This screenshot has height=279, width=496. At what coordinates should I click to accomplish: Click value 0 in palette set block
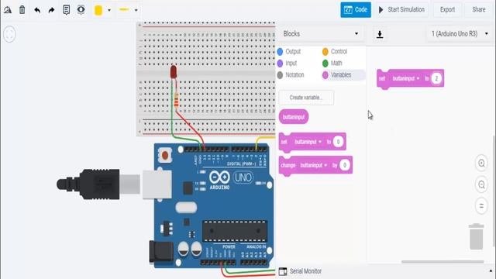(x=338, y=142)
